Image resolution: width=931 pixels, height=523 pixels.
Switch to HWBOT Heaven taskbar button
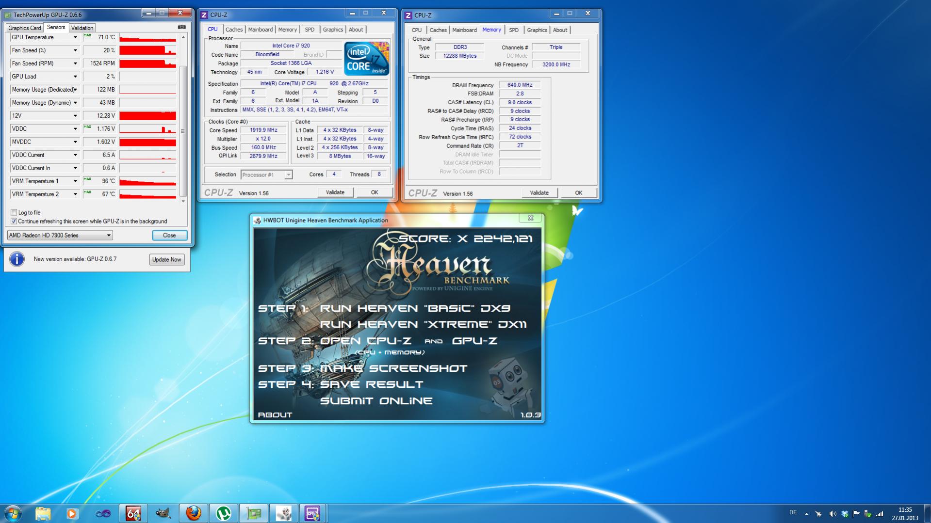coord(283,513)
